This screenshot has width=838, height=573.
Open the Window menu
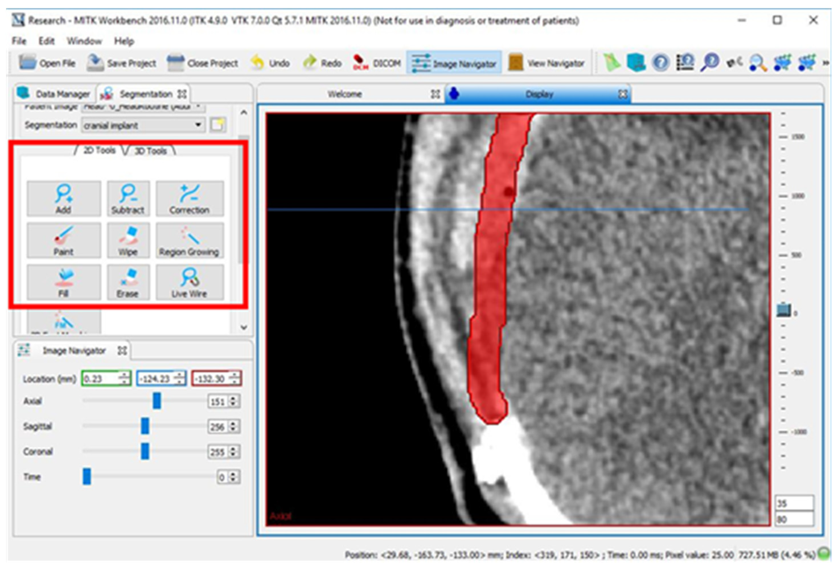[x=84, y=41]
